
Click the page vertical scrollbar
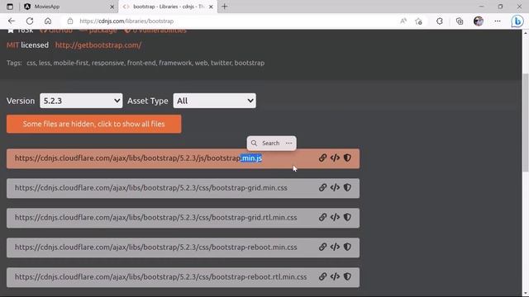pyautogui.click(x=526, y=122)
